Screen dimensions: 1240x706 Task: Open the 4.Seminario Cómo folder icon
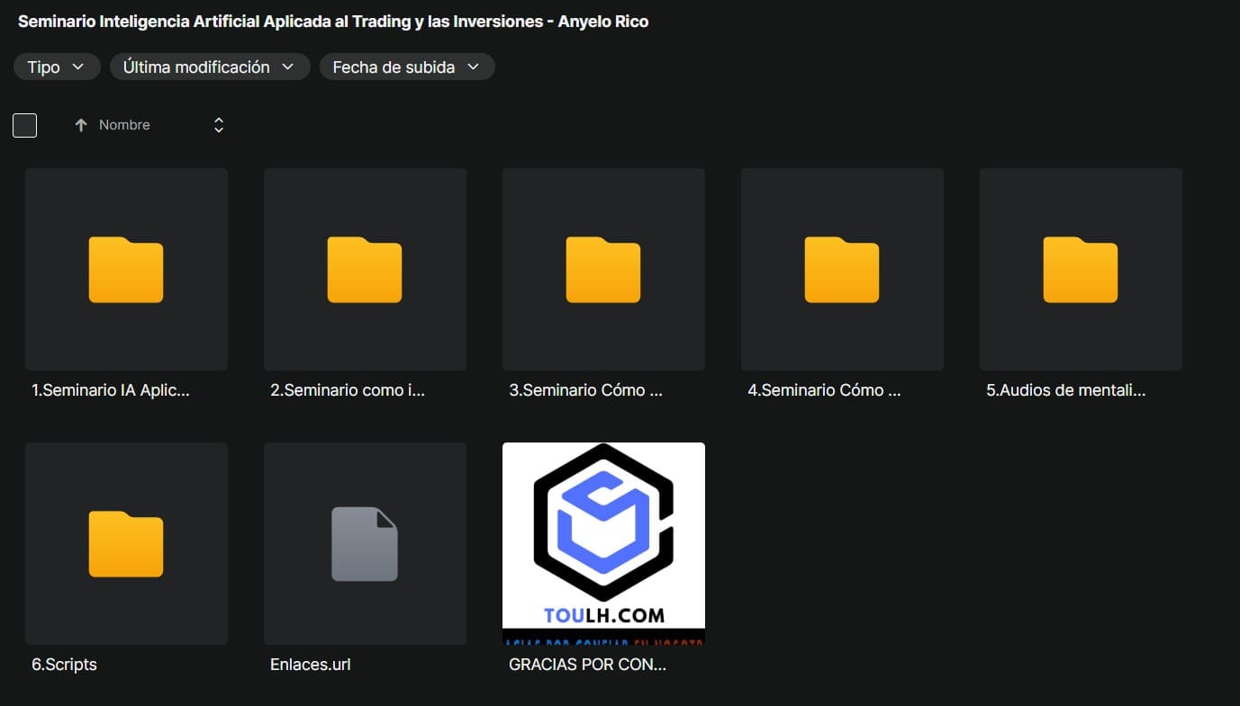[x=842, y=270]
